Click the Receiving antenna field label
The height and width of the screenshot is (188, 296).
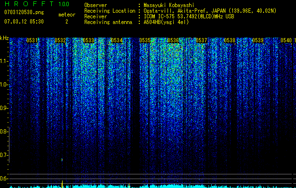point(108,22)
